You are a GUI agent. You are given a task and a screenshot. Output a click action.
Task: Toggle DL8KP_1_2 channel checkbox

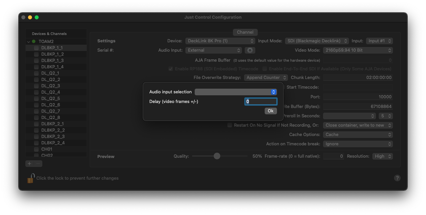(x=36, y=54)
